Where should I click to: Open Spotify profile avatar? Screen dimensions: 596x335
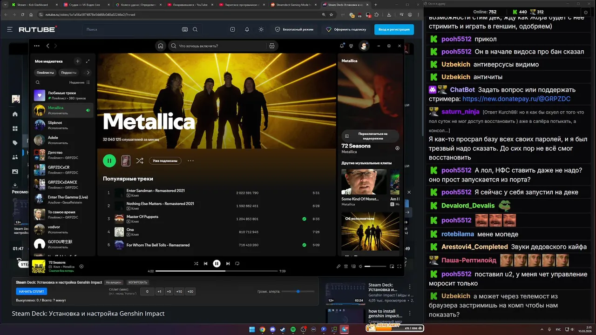pos(364,46)
